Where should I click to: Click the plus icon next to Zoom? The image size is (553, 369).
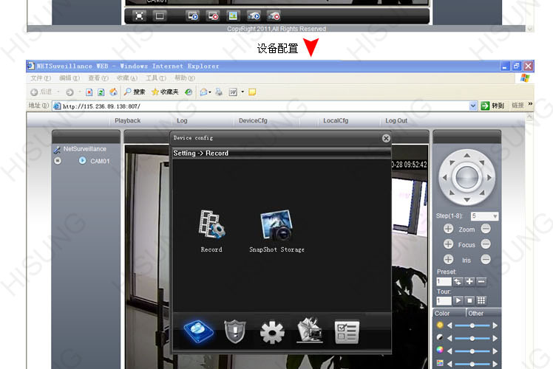pos(449,230)
